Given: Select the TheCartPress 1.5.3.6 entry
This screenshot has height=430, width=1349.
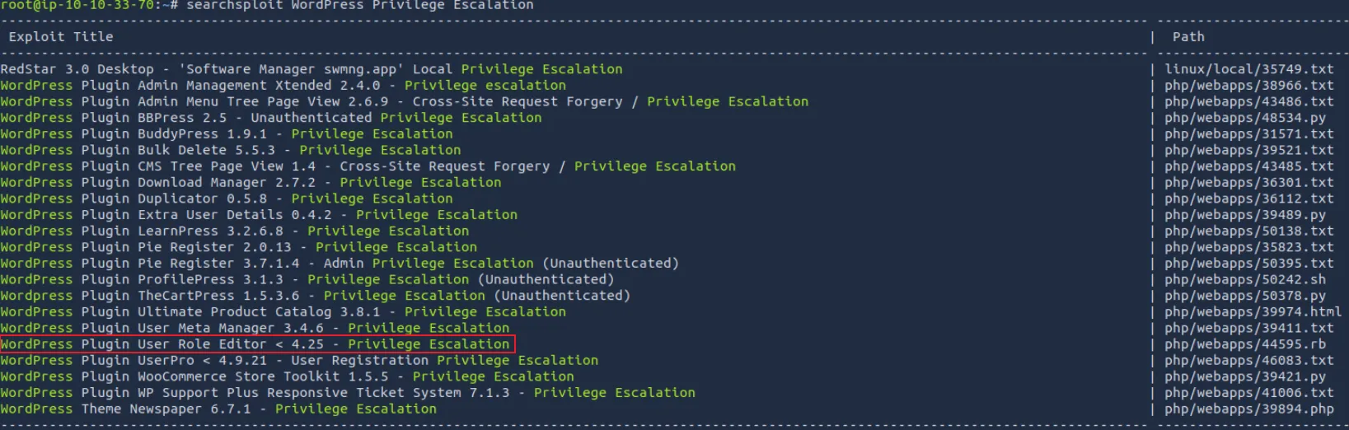Looking at the screenshot, I should pyautogui.click(x=315, y=296).
